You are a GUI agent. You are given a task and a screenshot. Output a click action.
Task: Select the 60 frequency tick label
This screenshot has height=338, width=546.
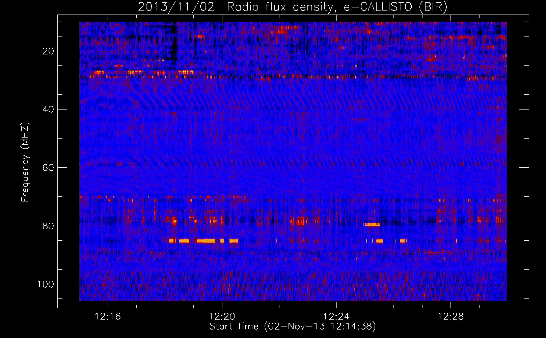click(x=48, y=168)
